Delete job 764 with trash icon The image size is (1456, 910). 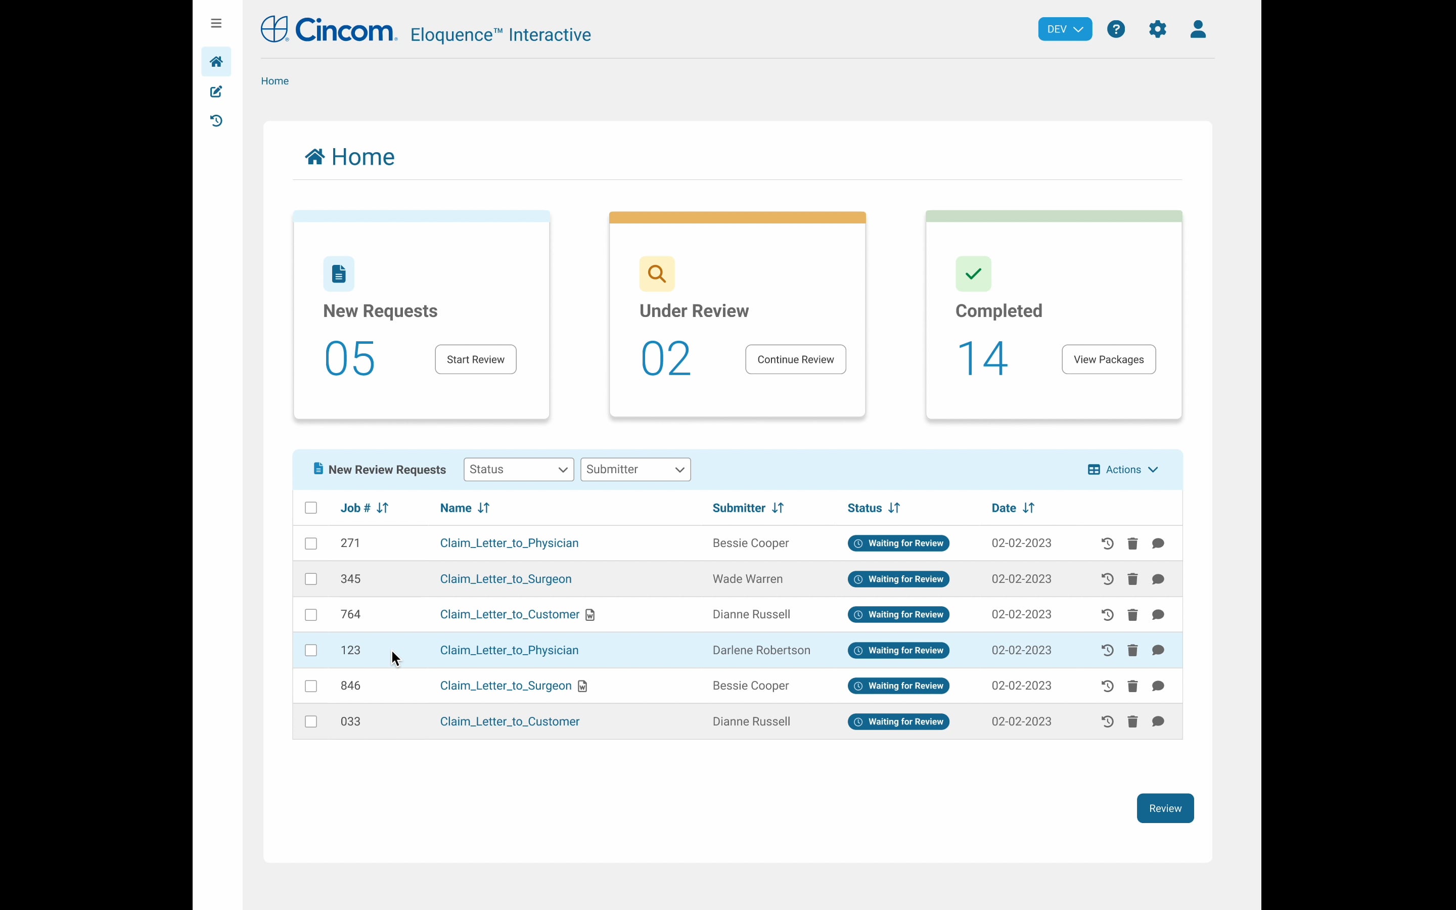1132,614
